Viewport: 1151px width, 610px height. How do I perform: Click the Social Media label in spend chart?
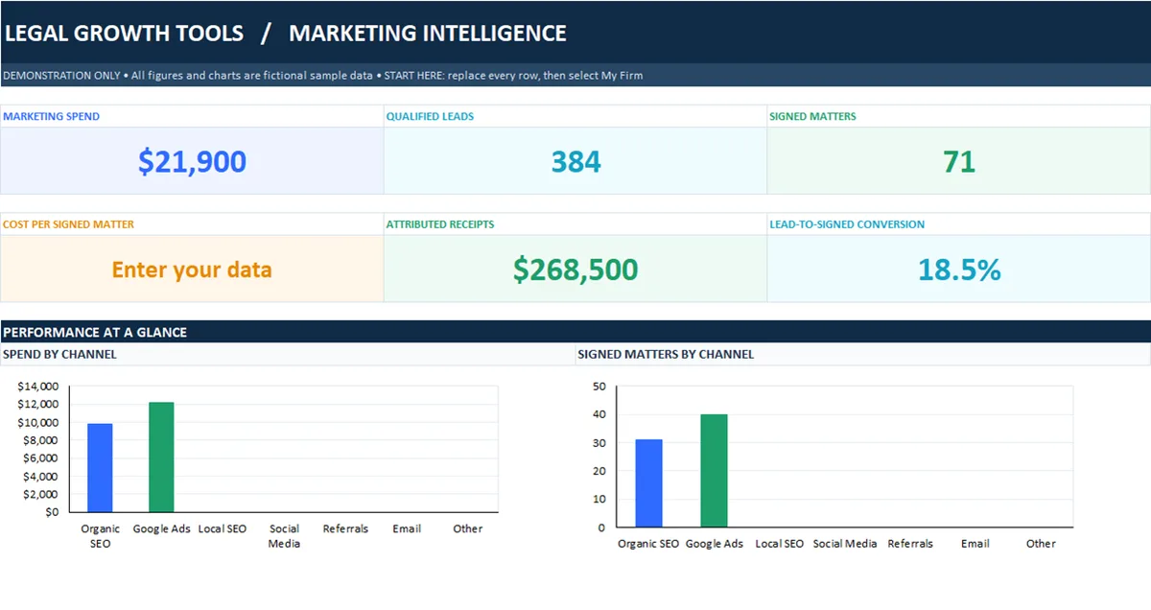pyautogui.click(x=284, y=536)
